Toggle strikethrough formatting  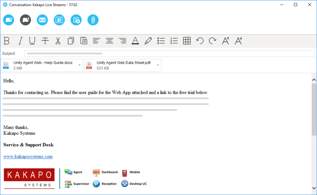(45, 41)
